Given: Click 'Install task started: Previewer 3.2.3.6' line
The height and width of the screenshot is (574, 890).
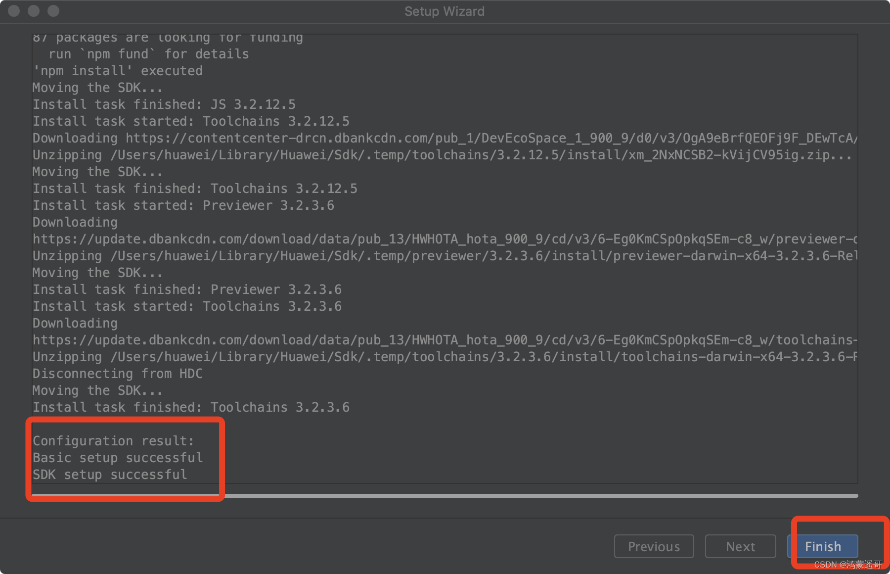Looking at the screenshot, I should (x=183, y=205).
